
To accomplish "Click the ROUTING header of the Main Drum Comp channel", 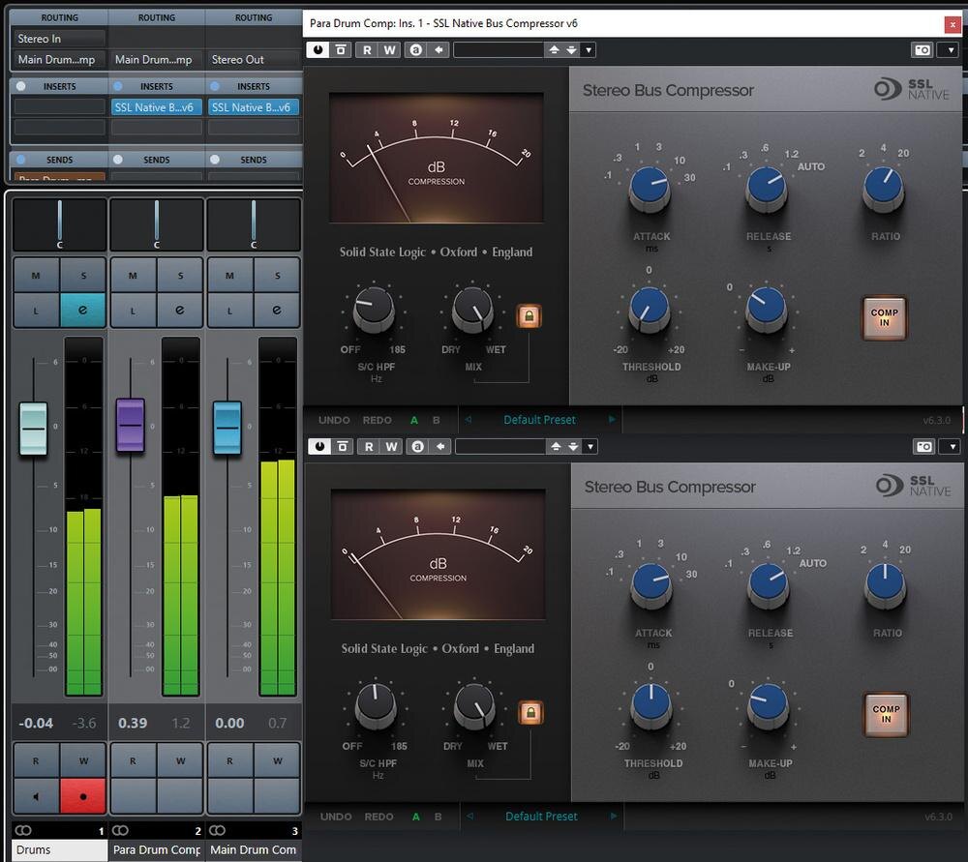I will (253, 17).
